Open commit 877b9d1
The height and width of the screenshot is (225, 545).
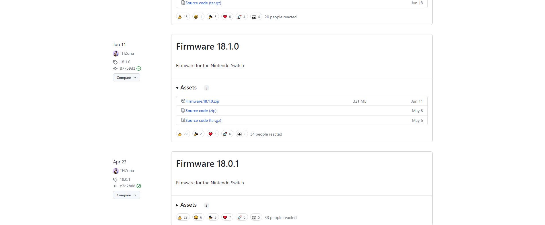(x=127, y=69)
